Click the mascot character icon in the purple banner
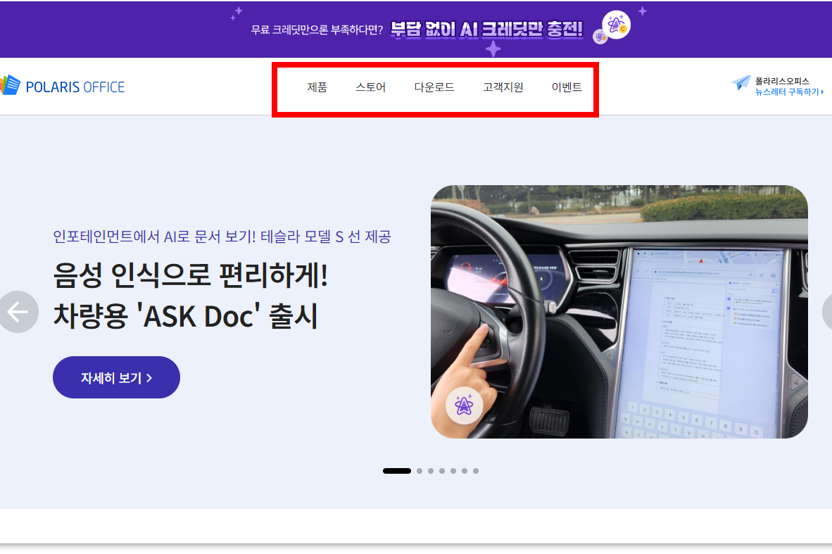Screen dimensions: 832x554 614,25
